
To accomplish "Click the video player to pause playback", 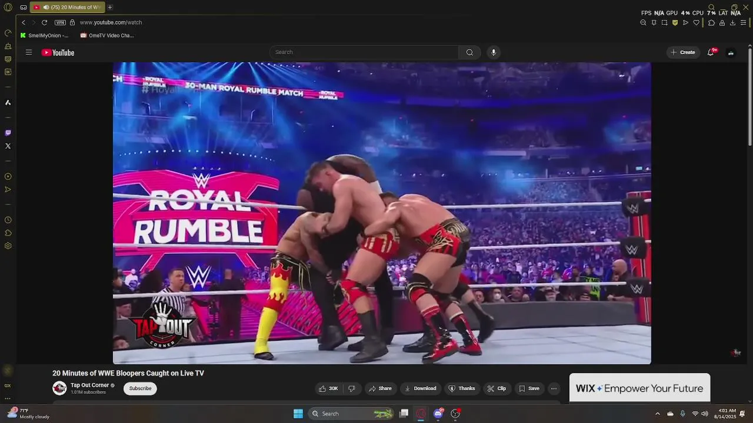I will [x=382, y=213].
